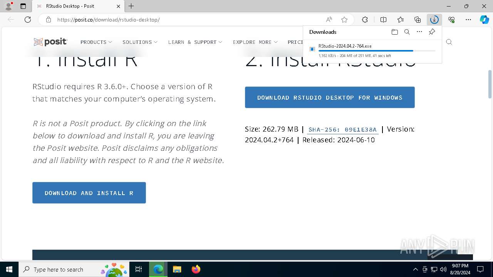Open Collections icon
Viewport: 493px width, 277px height.
point(418,20)
